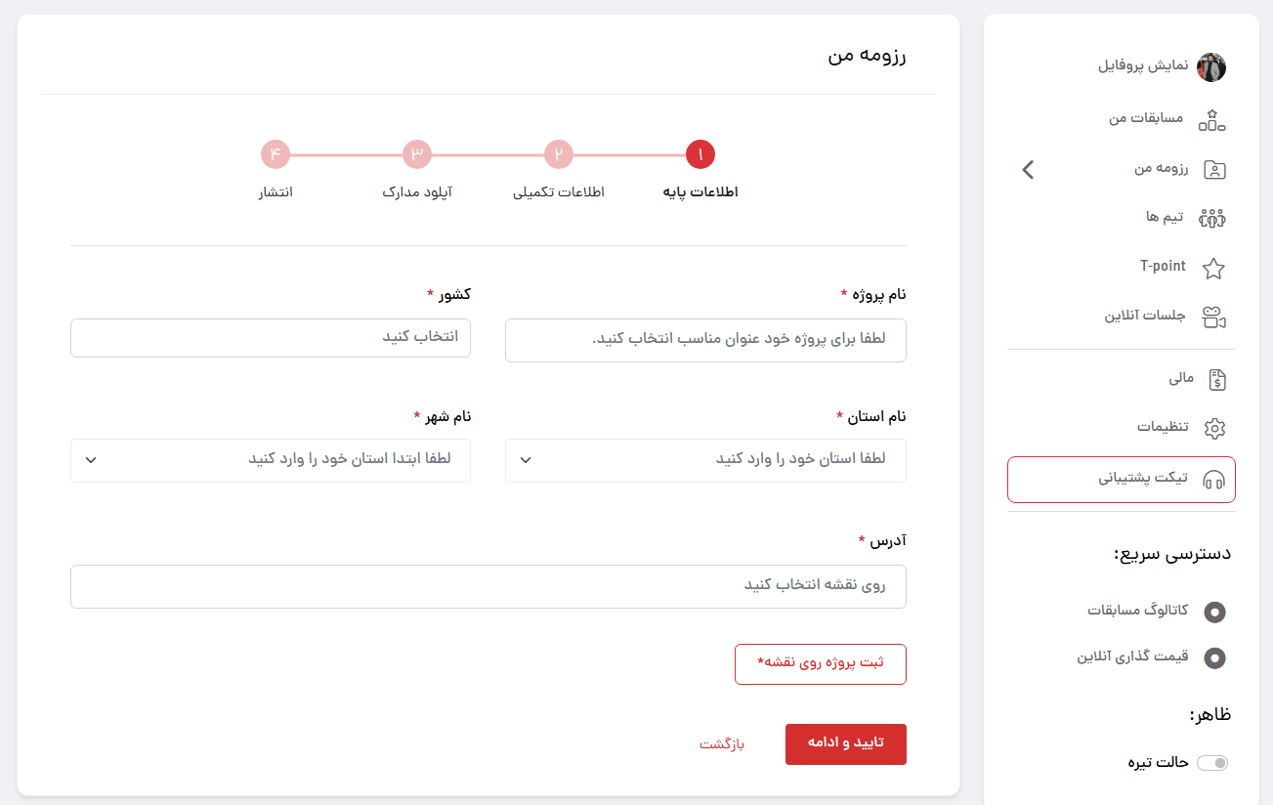This screenshot has width=1273, height=805.
Task: Click inside the نام پروژه input field
Action: click(704, 340)
